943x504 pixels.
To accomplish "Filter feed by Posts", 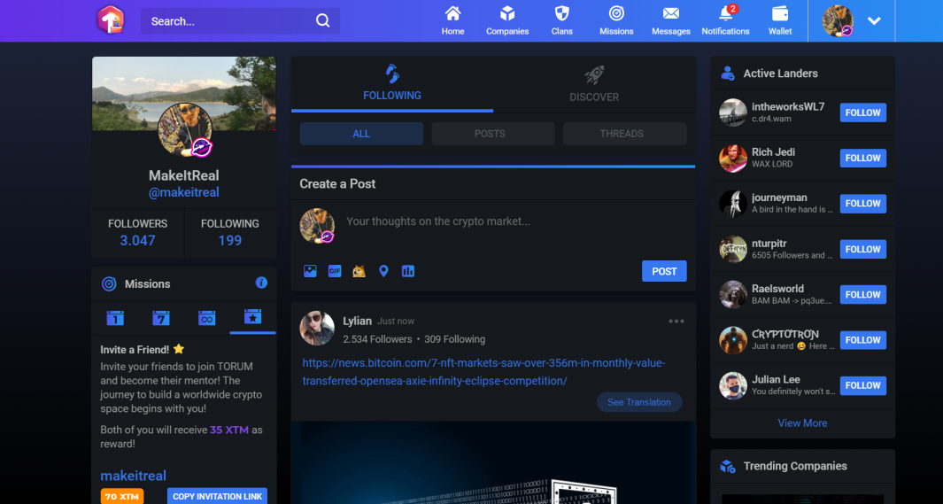I will [x=493, y=134].
